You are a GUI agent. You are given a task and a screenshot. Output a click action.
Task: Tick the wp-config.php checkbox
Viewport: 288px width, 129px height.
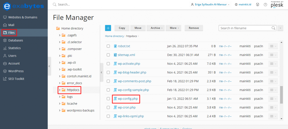[x=108, y=99]
